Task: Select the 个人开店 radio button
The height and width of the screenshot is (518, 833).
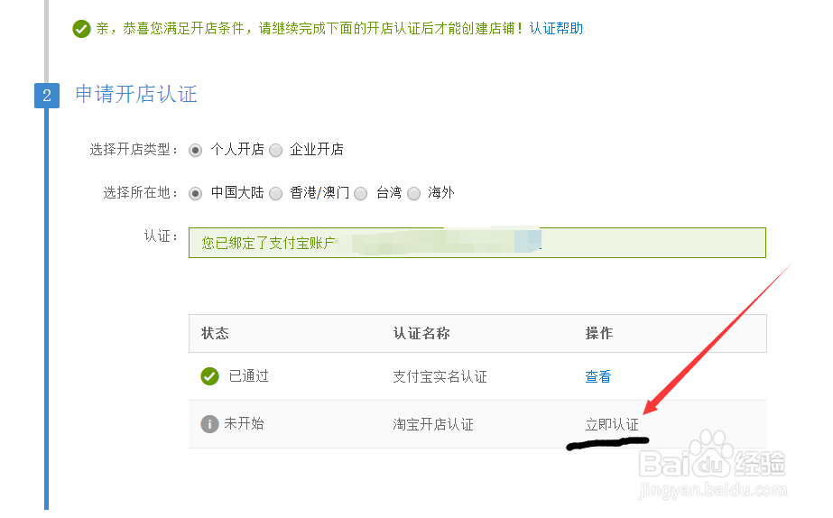Action: 196,151
